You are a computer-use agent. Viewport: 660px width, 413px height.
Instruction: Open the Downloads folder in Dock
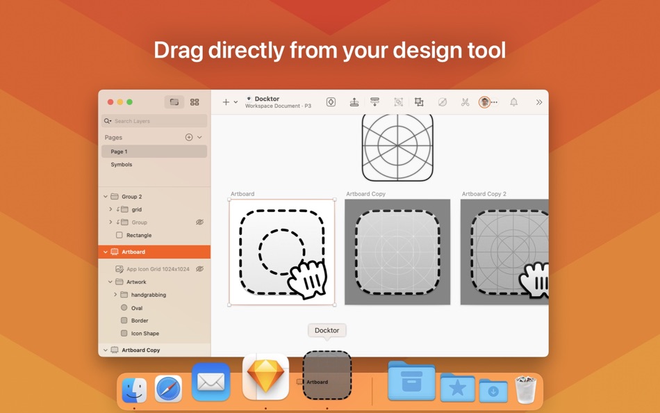tap(493, 391)
